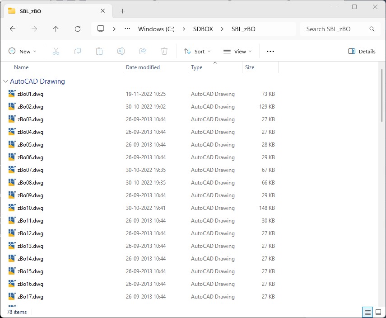The height and width of the screenshot is (318, 386).
Task: Click the AutoCAD Drawing group header
Action: coord(37,81)
